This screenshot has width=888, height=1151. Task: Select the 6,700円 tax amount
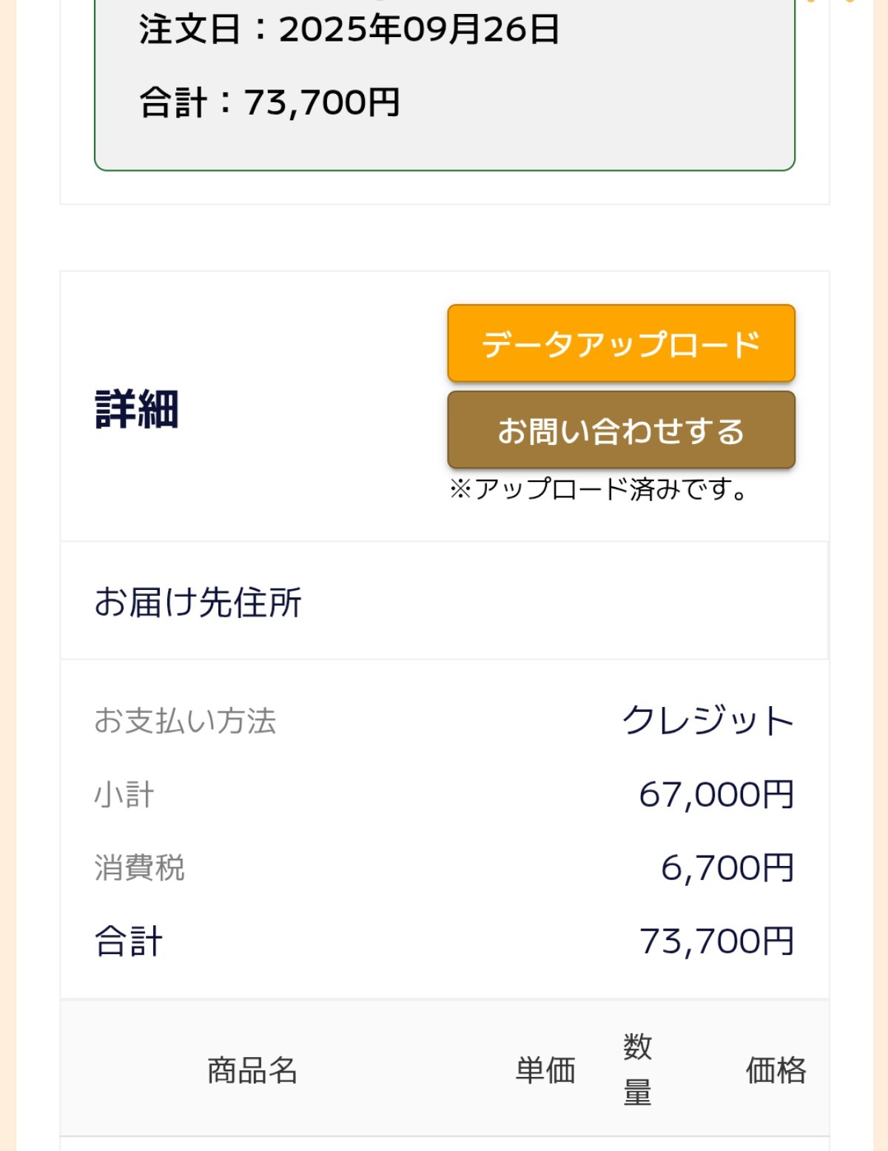coord(727,868)
